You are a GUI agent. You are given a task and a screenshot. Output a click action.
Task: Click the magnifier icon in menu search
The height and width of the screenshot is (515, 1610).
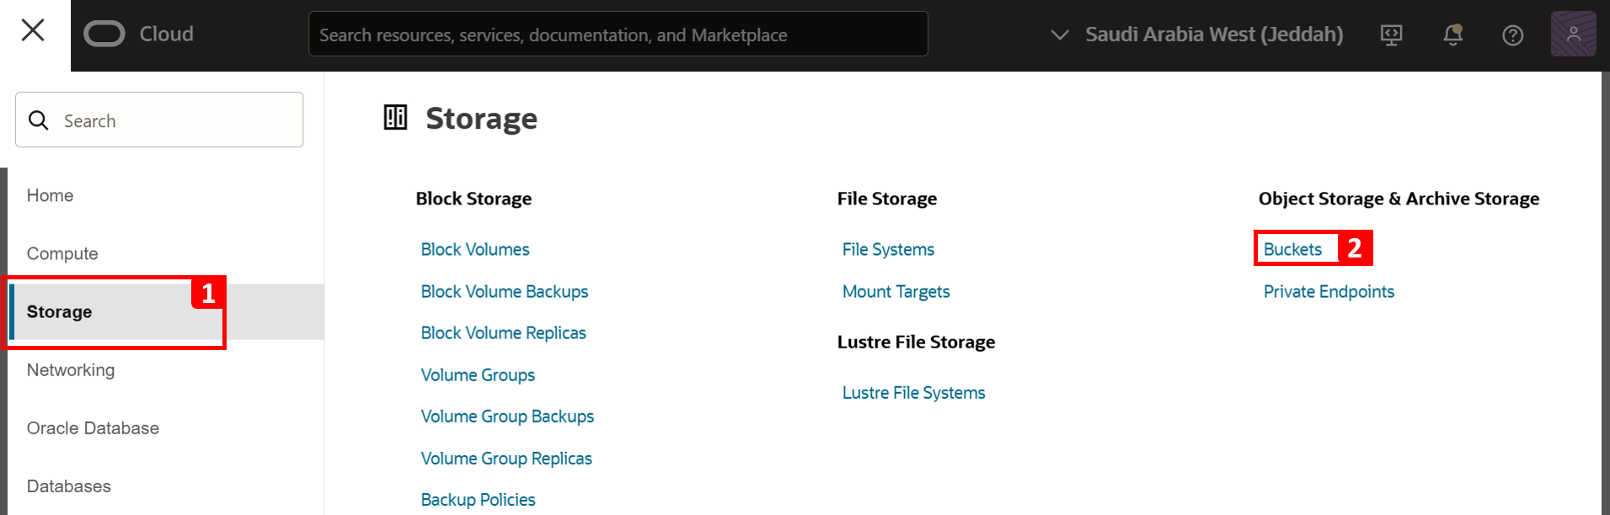coord(39,120)
